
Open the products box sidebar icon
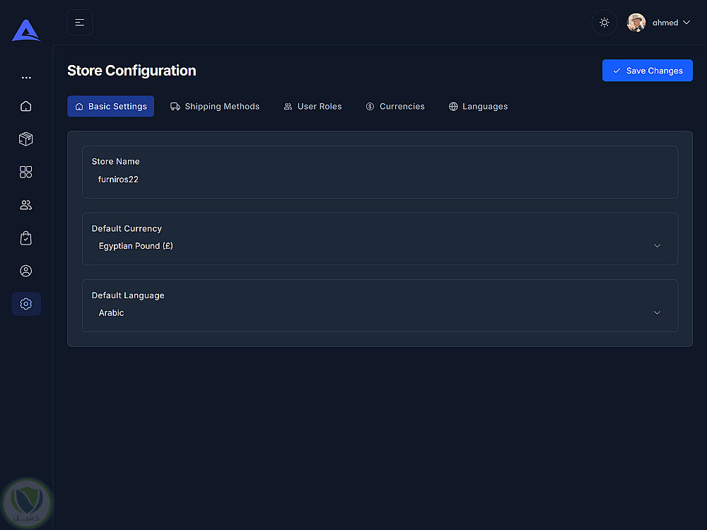click(26, 139)
